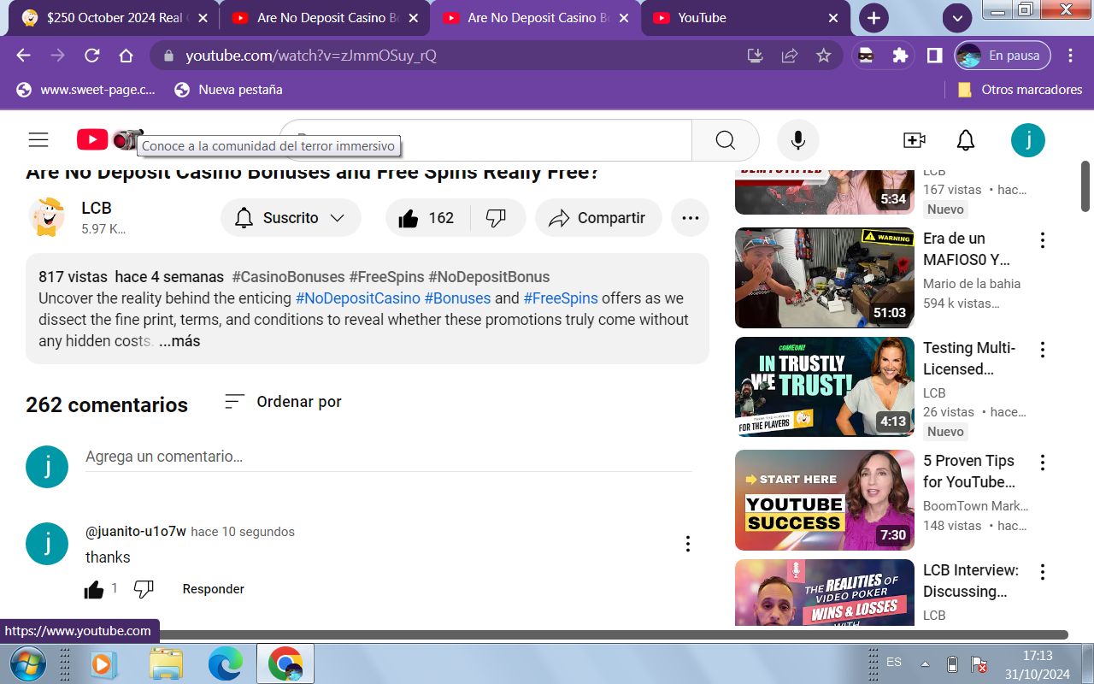1094x684 pixels.
Task: Open LCB channel name link
Action: point(97,208)
